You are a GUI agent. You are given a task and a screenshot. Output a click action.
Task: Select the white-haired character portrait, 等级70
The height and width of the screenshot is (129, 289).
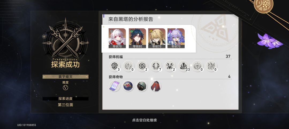click(117, 38)
